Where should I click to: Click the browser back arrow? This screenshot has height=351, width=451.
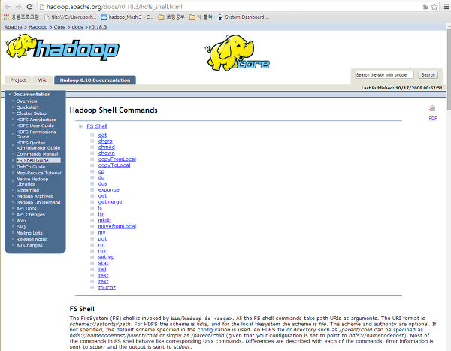click(x=8, y=6)
